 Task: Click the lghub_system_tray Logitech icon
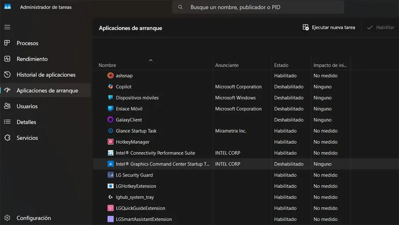(x=110, y=197)
